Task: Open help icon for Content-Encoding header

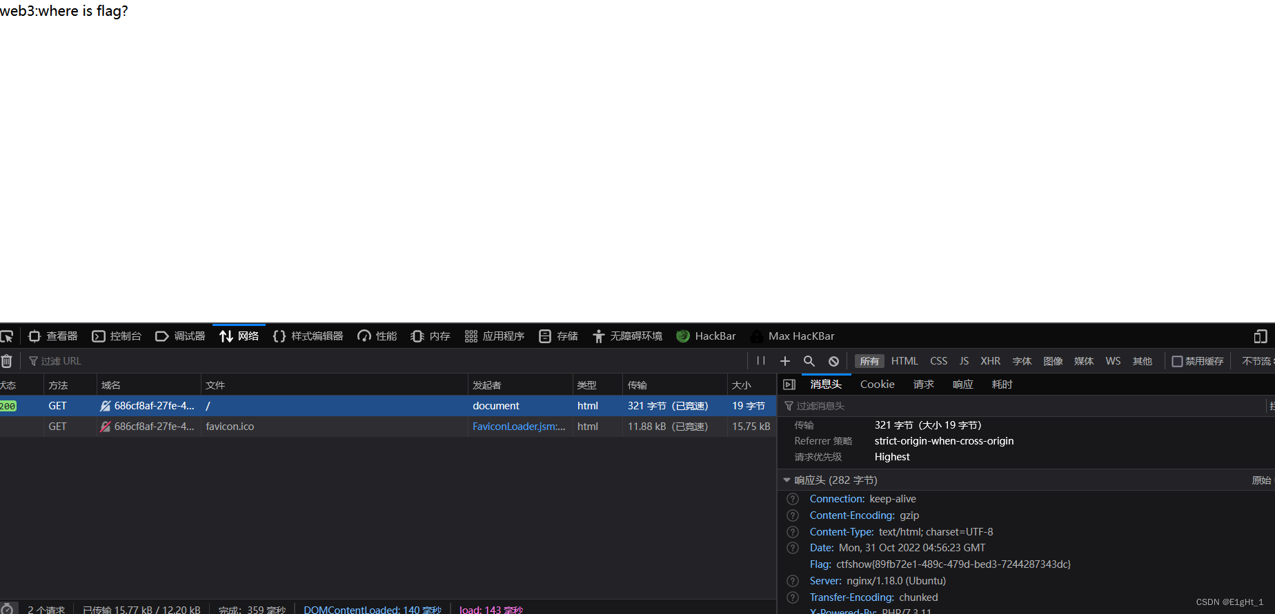Action: pos(793,515)
